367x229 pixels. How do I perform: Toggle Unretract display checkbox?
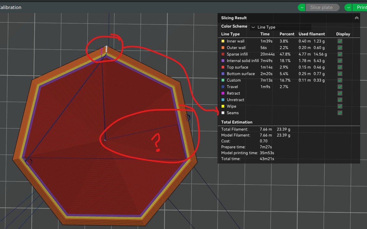[x=340, y=100]
